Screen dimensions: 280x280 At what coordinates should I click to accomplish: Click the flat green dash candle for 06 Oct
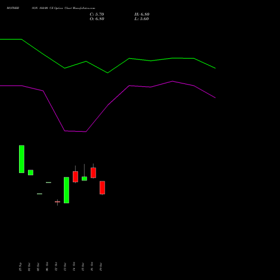click(x=49, y=183)
